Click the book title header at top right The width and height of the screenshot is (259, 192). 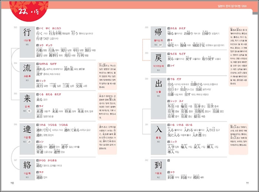click(232, 6)
